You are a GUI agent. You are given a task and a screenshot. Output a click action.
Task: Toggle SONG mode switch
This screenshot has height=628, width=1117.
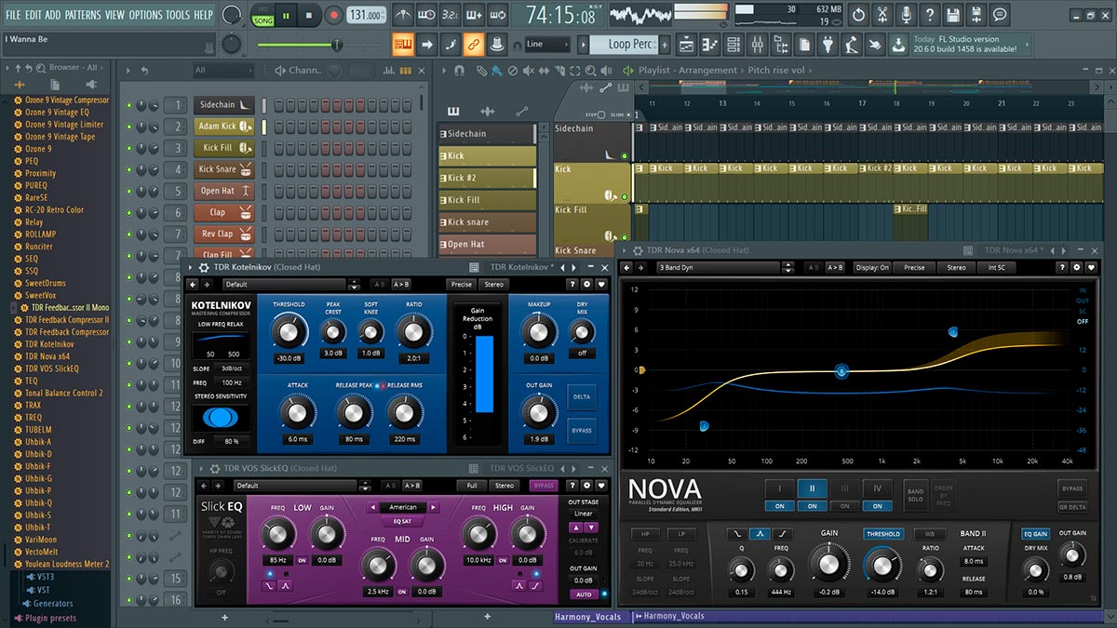tap(262, 20)
